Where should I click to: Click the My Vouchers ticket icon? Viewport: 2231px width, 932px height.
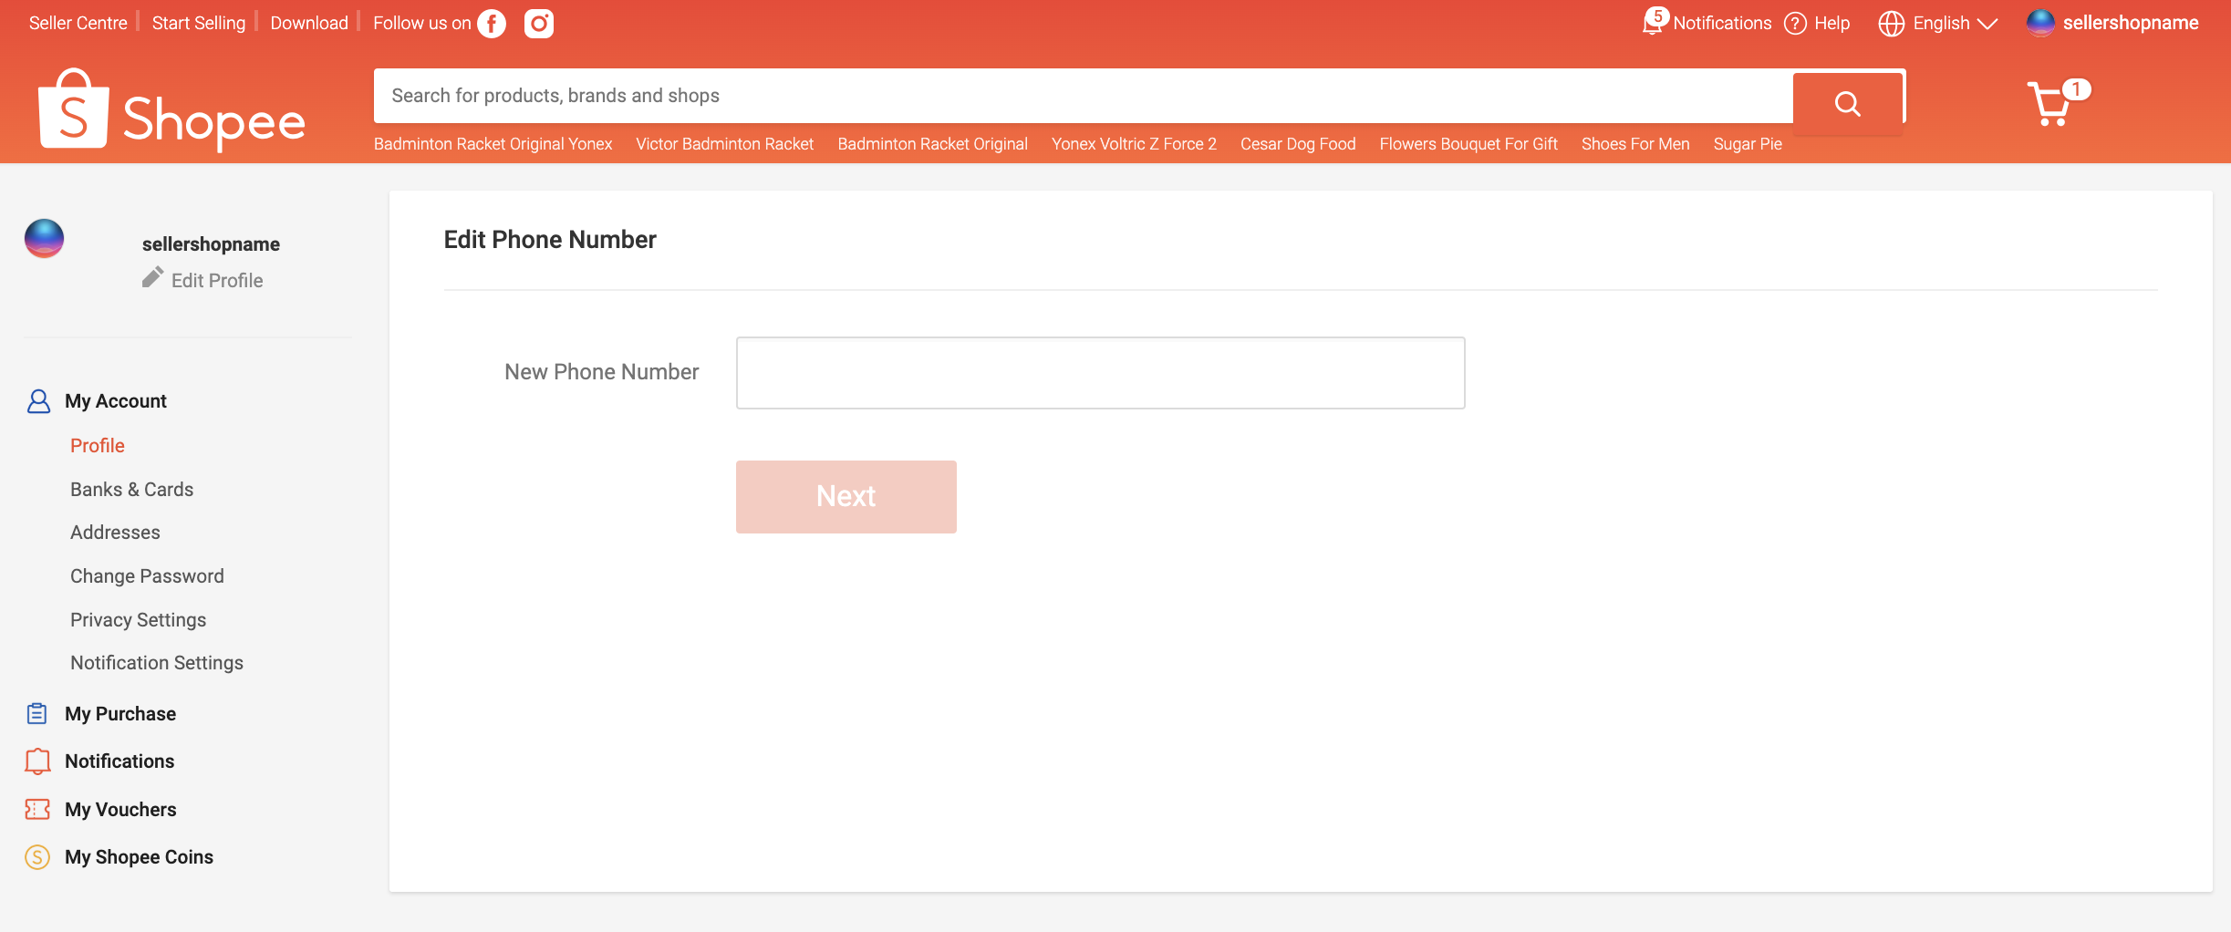[x=37, y=809]
